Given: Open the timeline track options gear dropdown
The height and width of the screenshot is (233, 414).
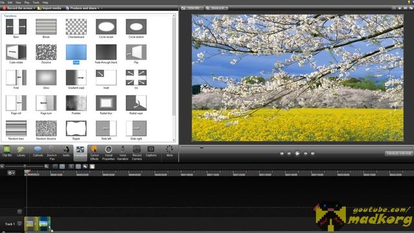Looking at the screenshot, I should tap(11, 173).
